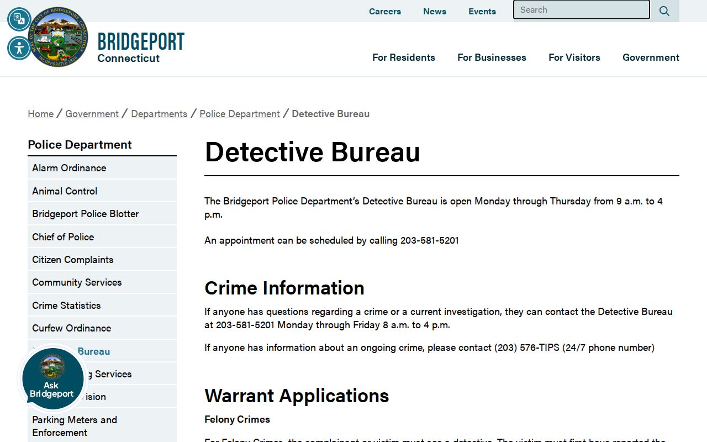Open Alarm Ordinance in the sidebar
Screen dimensions: 707x442
(x=102, y=168)
